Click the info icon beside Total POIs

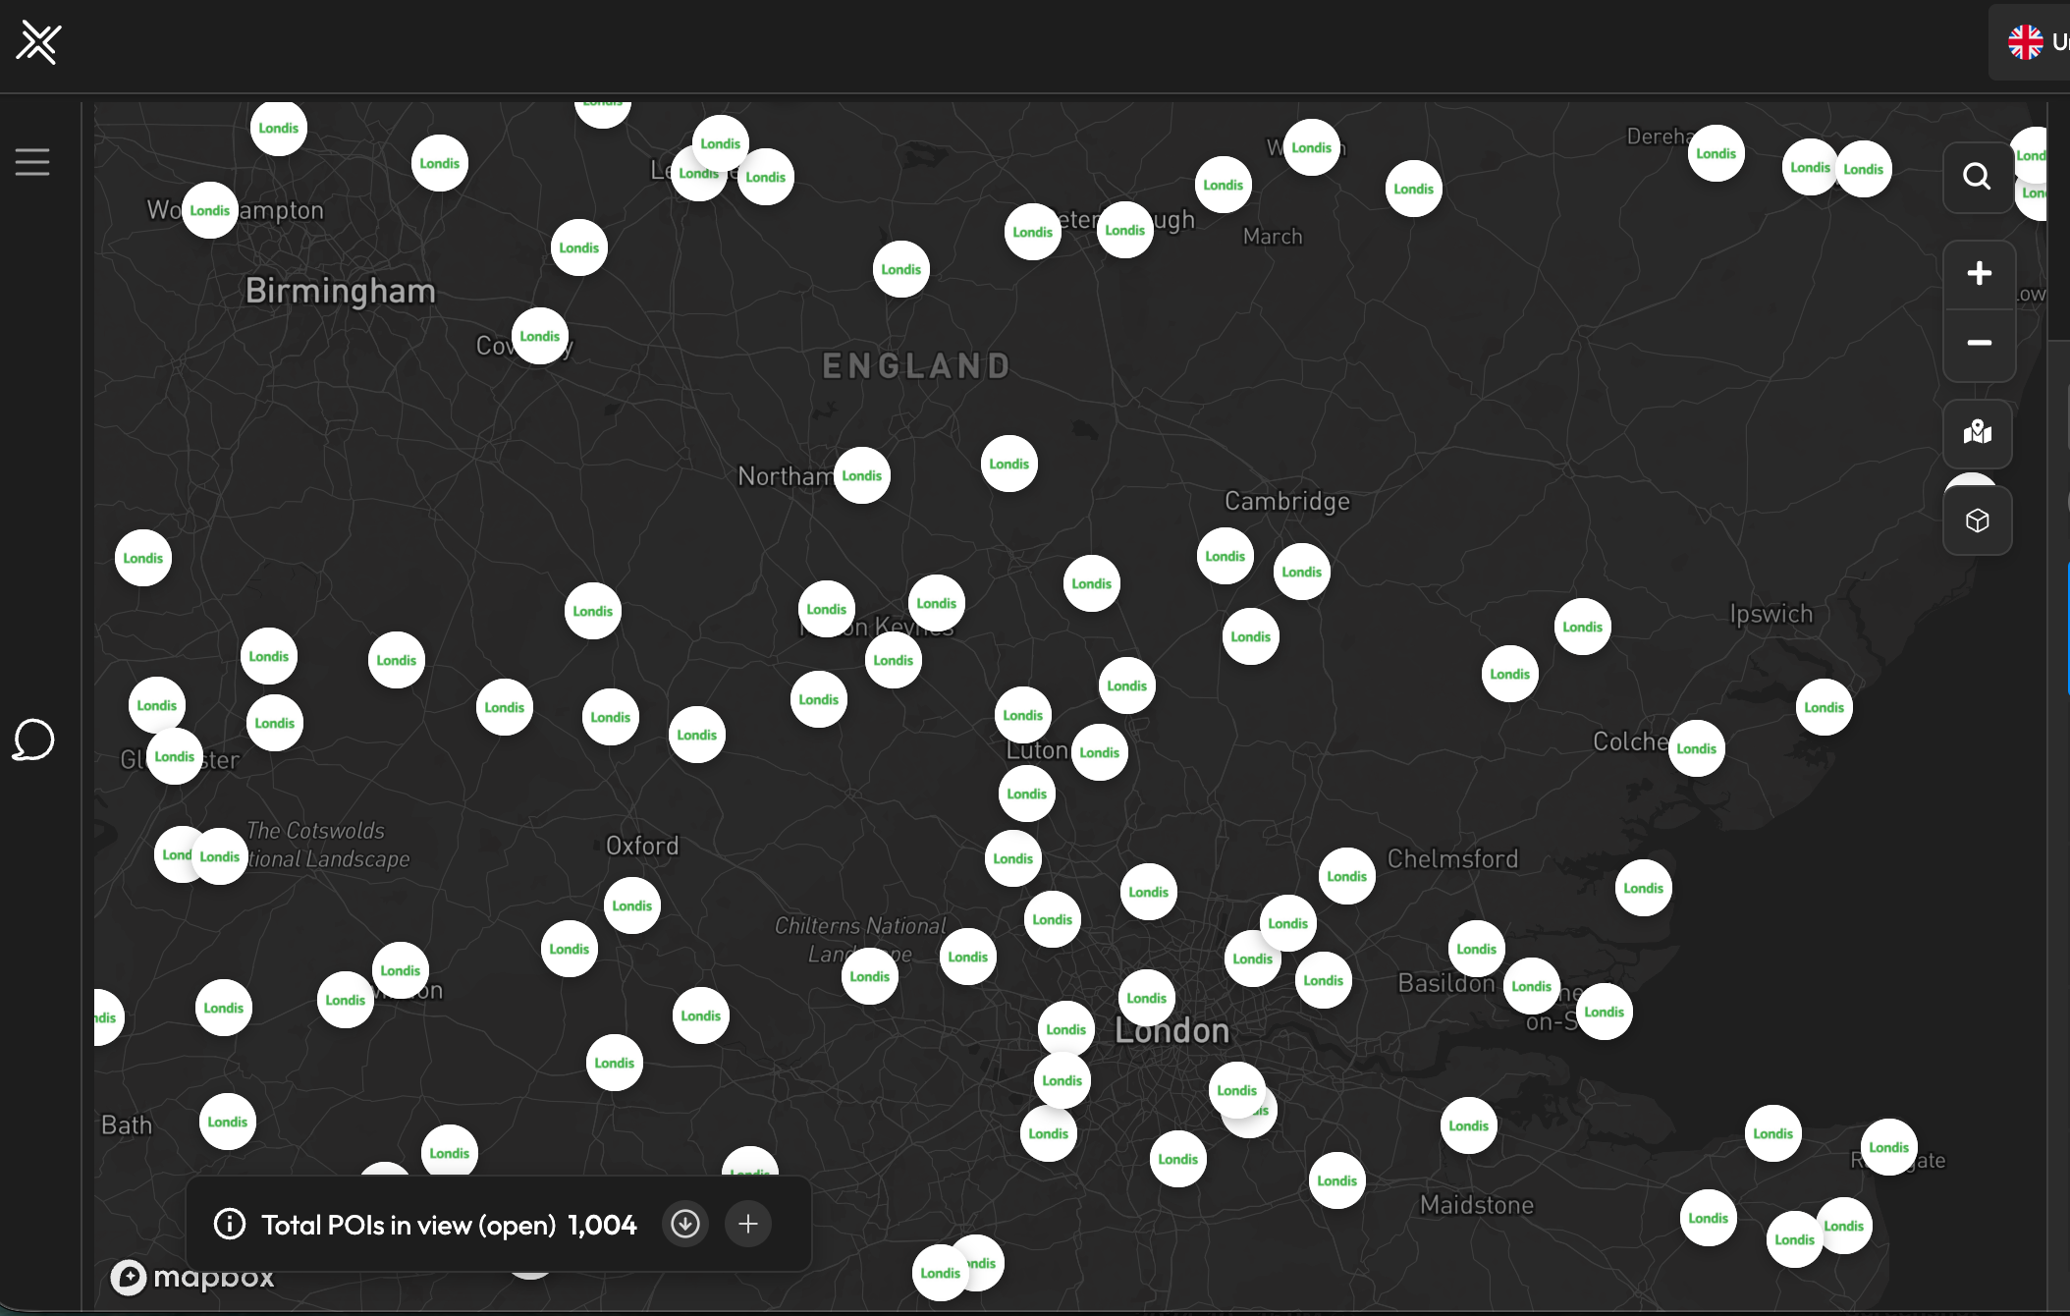click(230, 1224)
